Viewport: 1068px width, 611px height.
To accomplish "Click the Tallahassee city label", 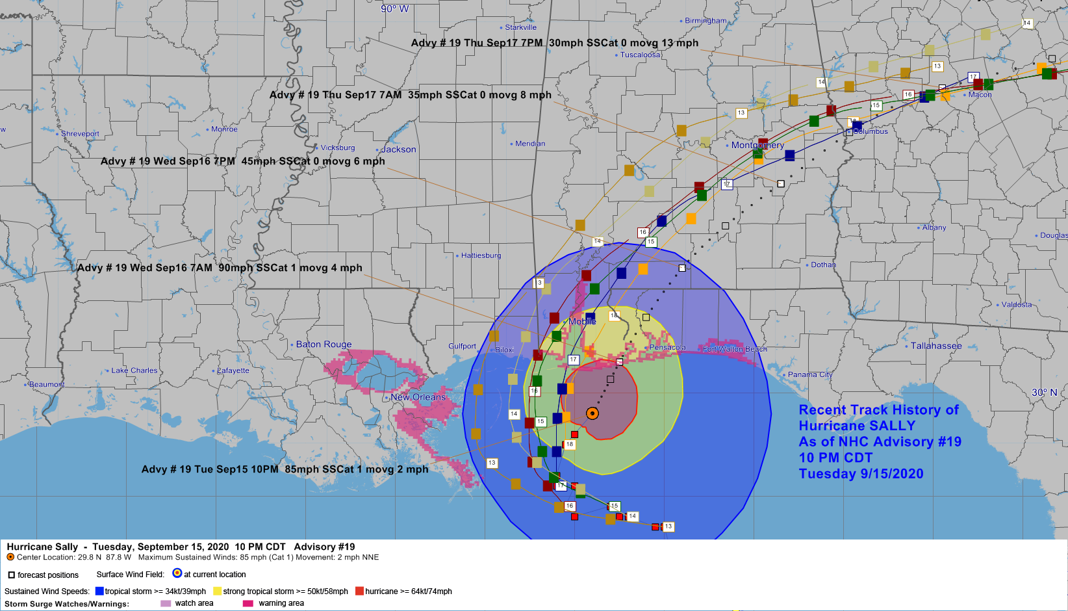I will coord(936,346).
